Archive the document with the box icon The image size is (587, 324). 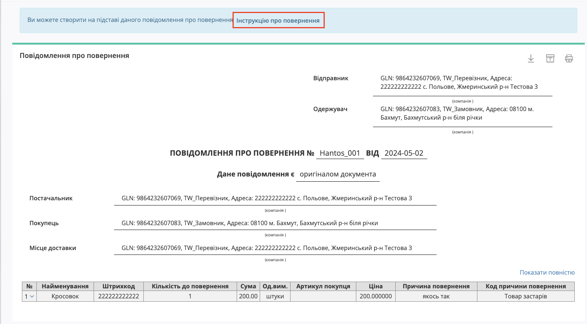550,59
